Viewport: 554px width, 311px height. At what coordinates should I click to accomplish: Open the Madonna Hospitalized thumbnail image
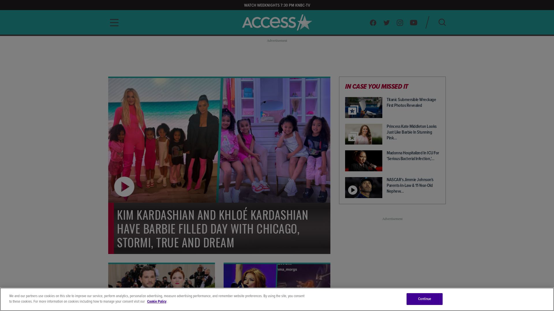tap(364, 161)
